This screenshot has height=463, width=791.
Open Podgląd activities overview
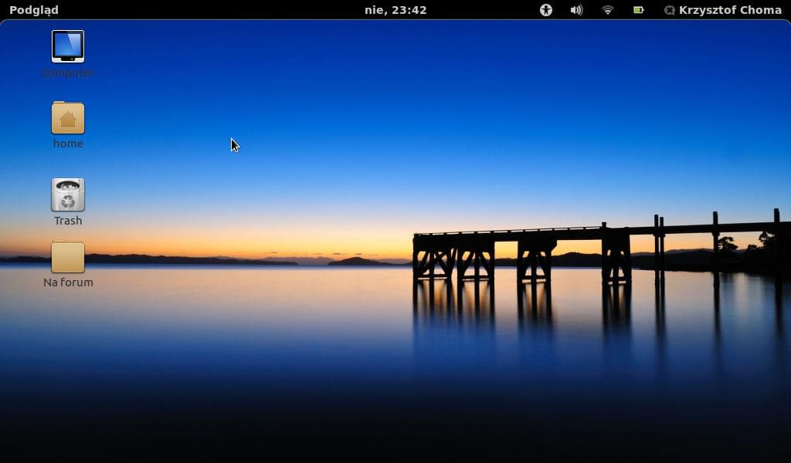pos(34,10)
